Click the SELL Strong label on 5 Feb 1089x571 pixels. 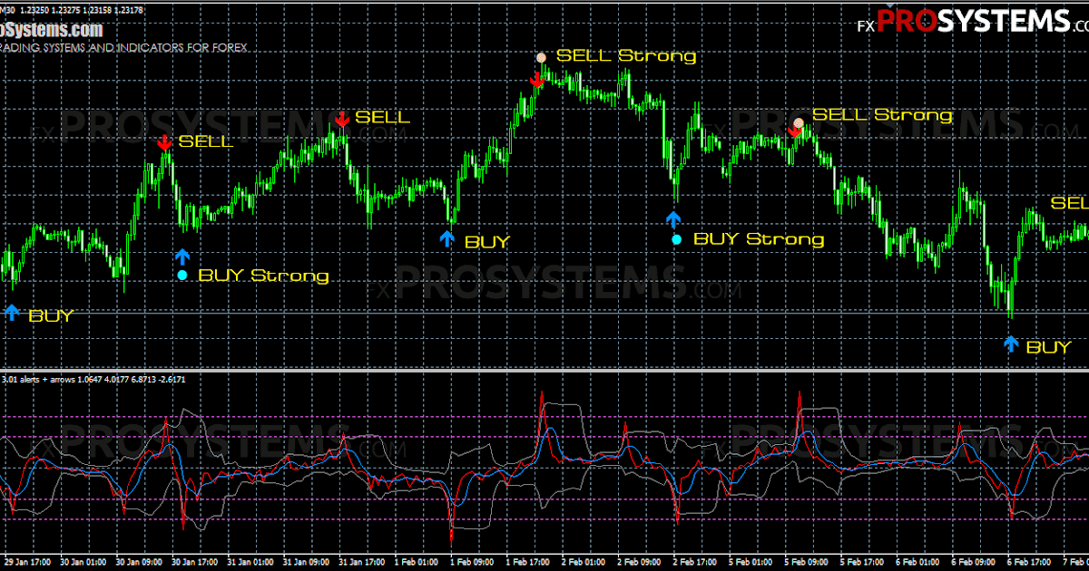point(882,114)
